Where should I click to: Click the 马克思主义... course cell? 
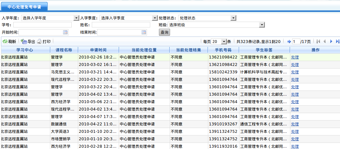64,72
